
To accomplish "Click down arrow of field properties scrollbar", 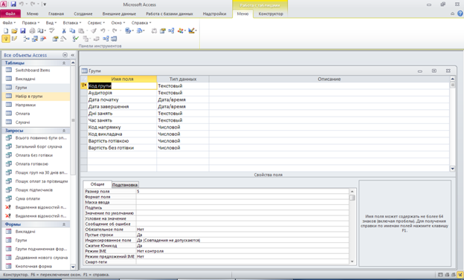I will tap(352, 261).
